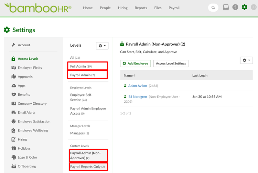Image resolution: width=258 pixels, height=173 pixels.
Task: Click the JH user avatar
Action: [254, 7]
